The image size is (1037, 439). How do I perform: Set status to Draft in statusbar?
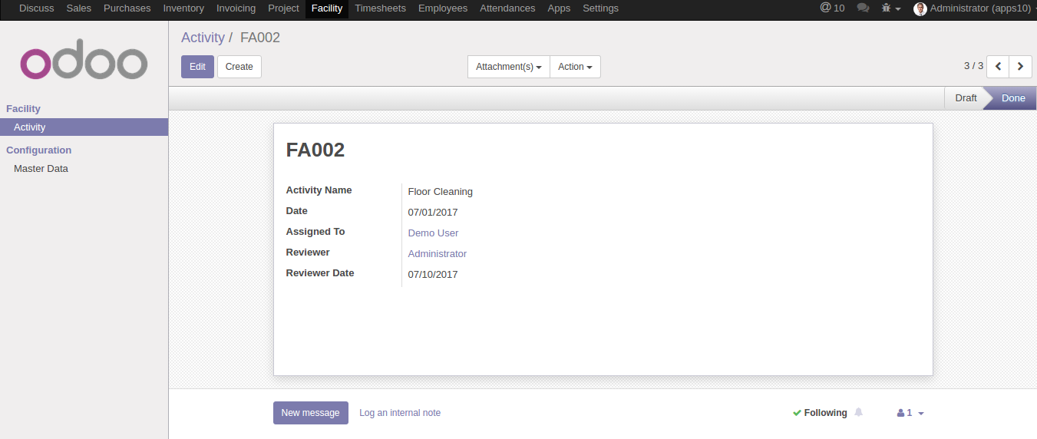coord(966,98)
